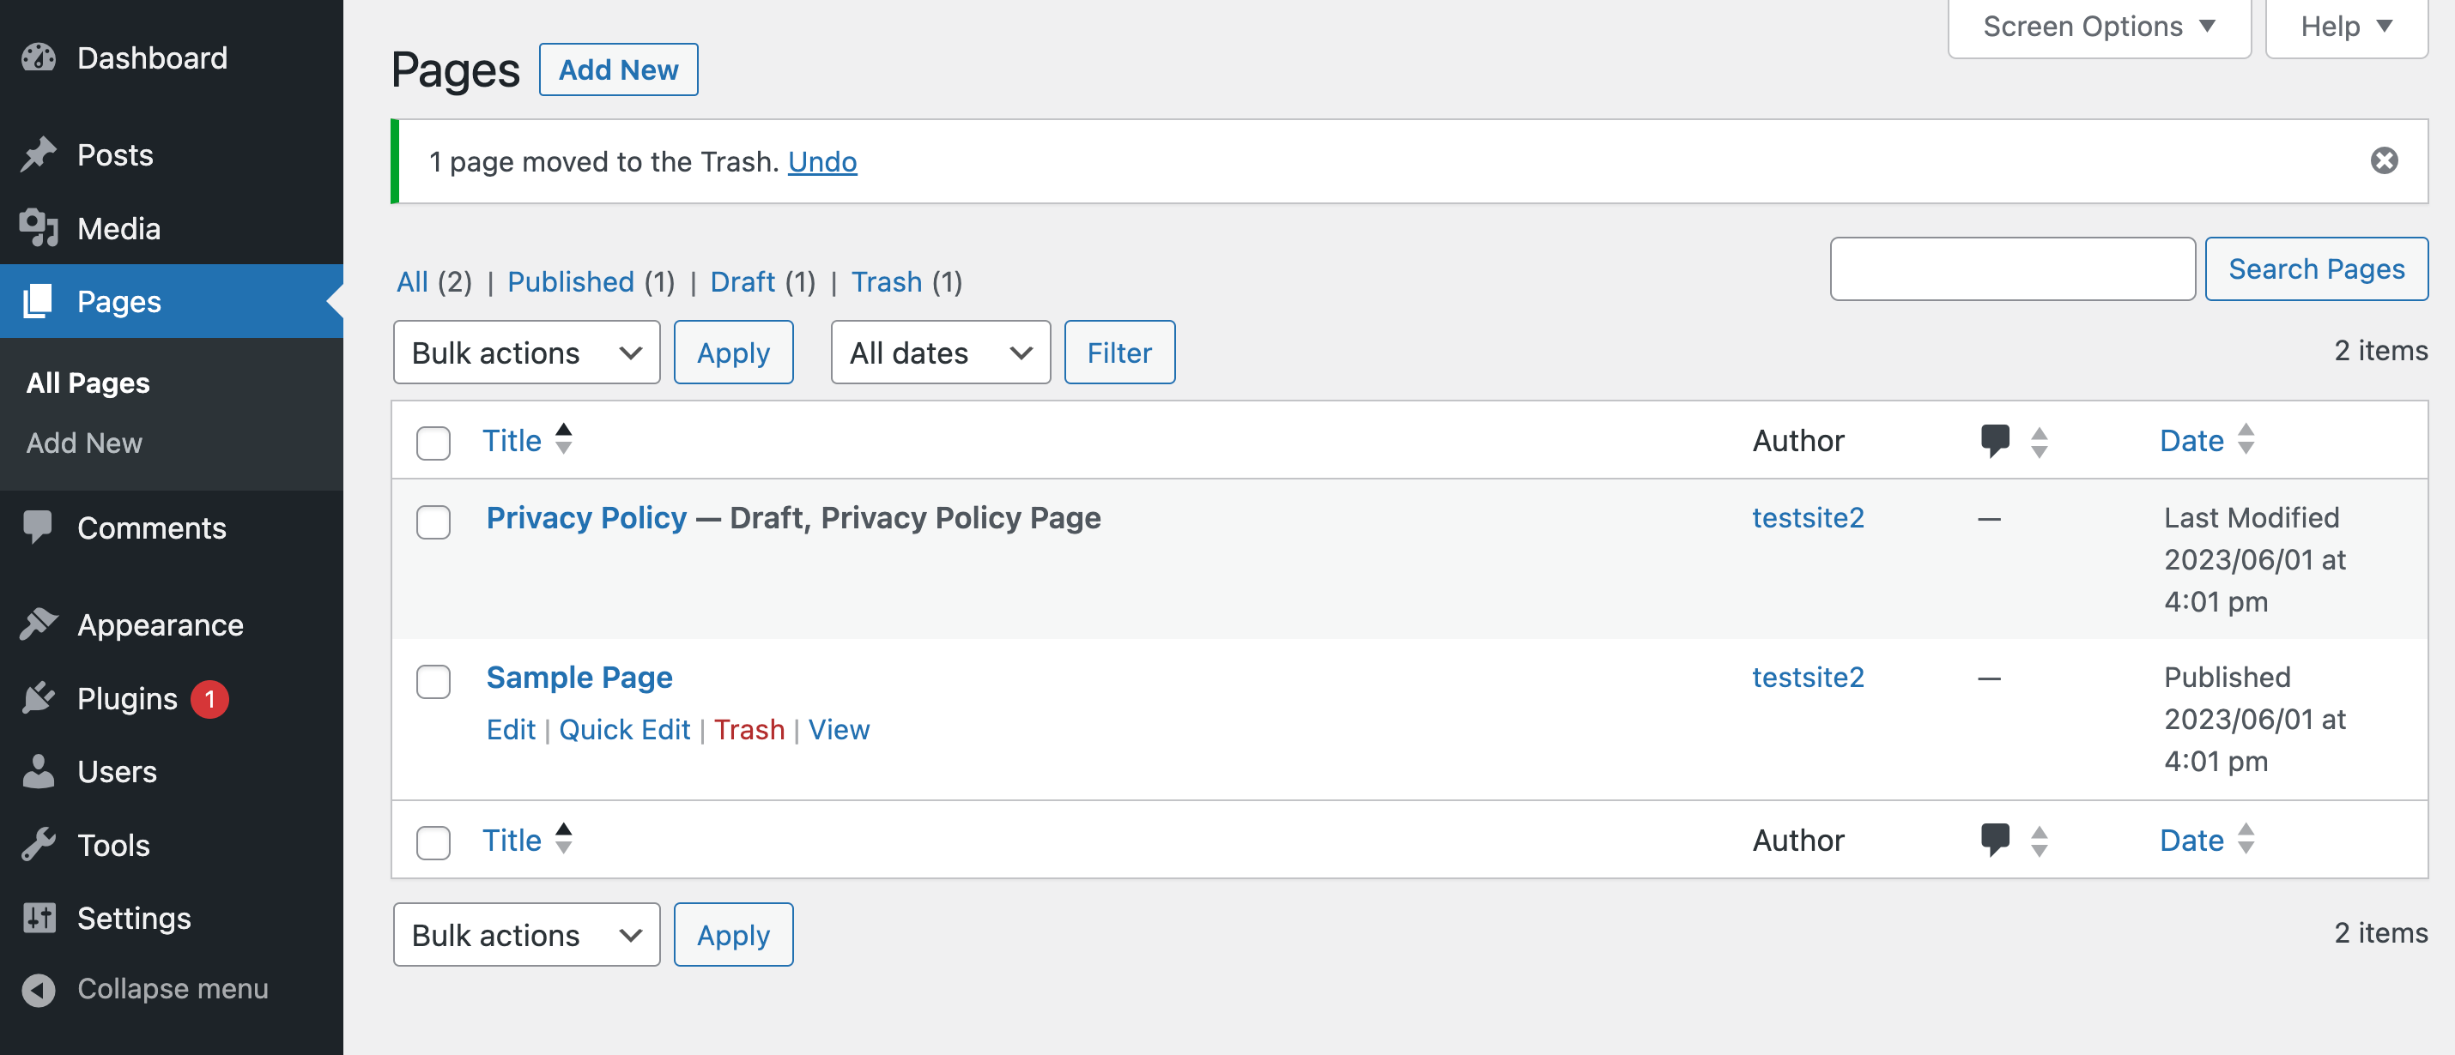The height and width of the screenshot is (1055, 2455).
Task: Open the All dates dropdown
Action: (940, 353)
